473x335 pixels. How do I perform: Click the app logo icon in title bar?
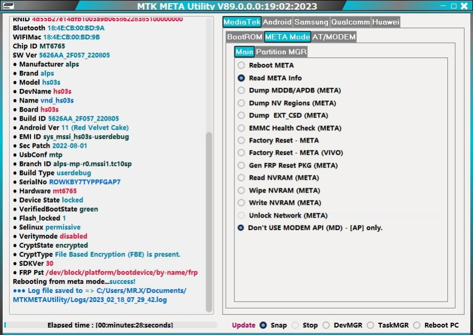pyautogui.click(x=8, y=5)
